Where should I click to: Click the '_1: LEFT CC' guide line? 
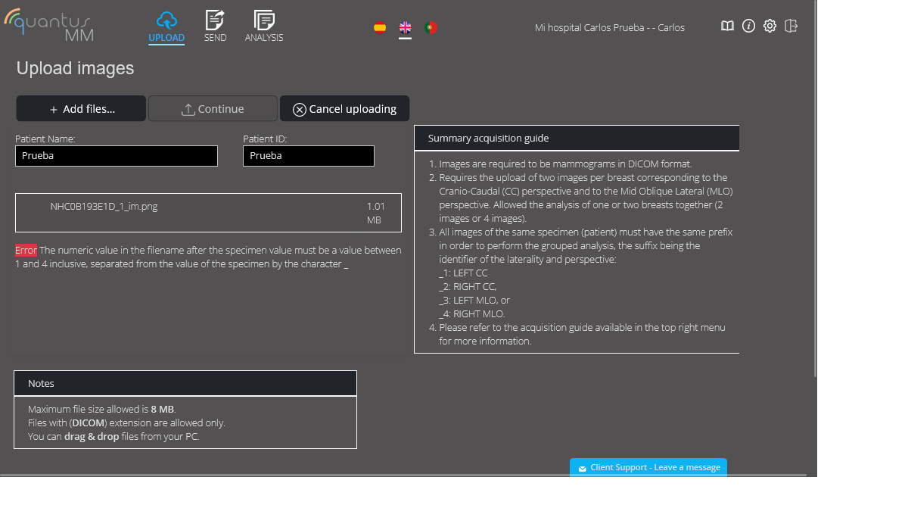click(x=463, y=273)
